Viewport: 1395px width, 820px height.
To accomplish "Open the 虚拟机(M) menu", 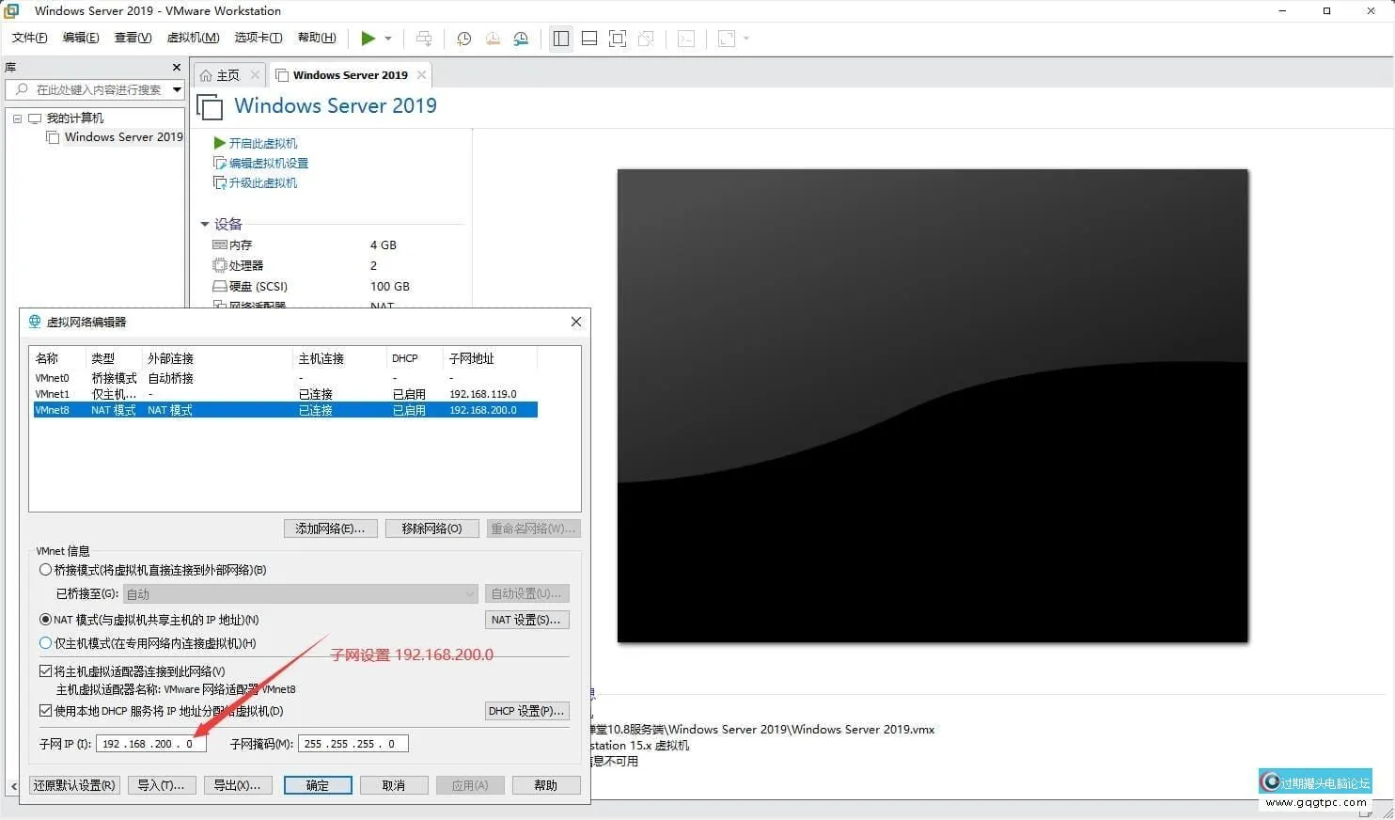I will (x=193, y=38).
